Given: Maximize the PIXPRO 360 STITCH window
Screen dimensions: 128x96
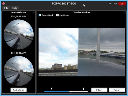Looking at the screenshot, I should (x=115, y=4).
